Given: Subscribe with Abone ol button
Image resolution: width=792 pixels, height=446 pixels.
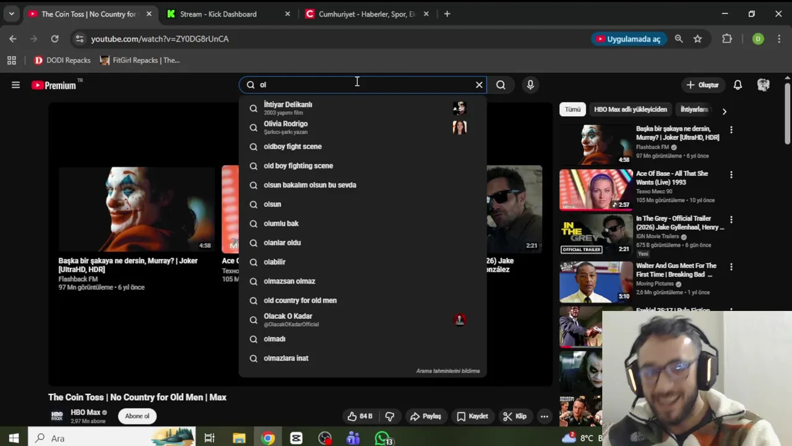Looking at the screenshot, I should coord(137,416).
